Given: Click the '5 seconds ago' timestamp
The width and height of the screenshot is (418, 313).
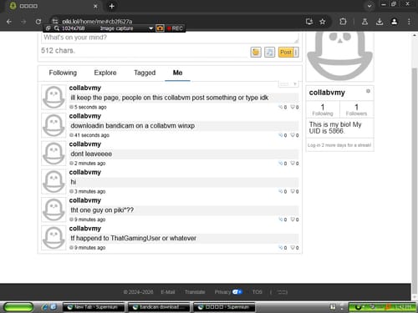Looking at the screenshot, I should [x=90, y=107].
